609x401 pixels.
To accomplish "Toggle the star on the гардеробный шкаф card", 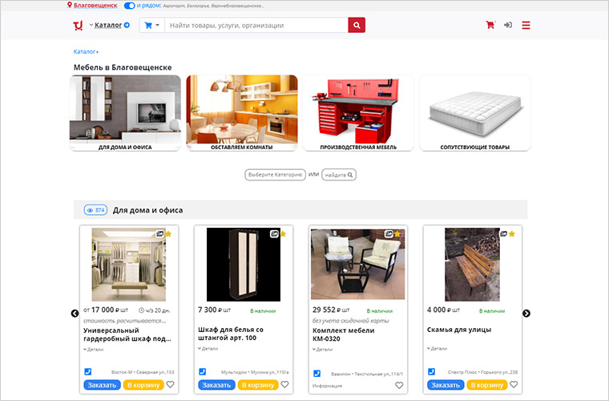I will point(168,234).
